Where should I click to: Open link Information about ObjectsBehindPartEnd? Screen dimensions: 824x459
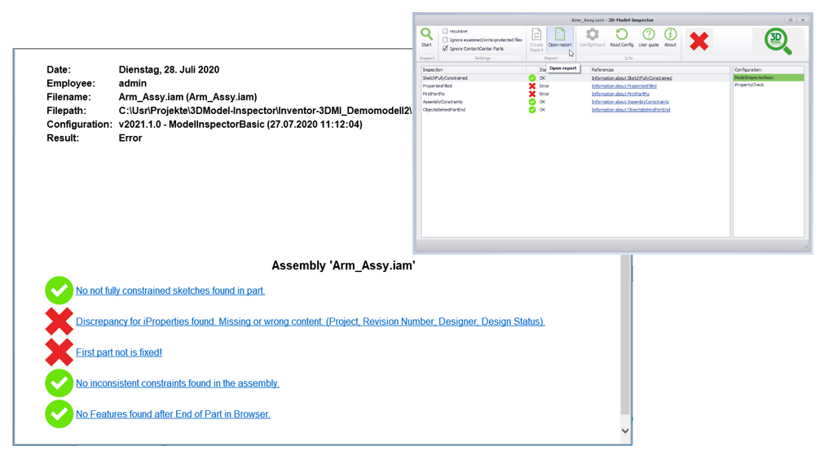[x=631, y=110]
